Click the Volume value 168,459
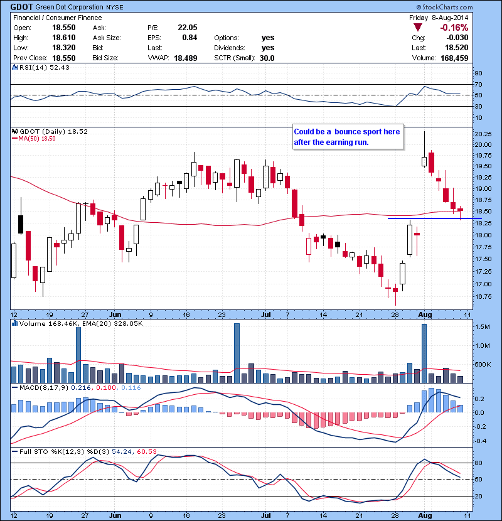 [x=454, y=58]
